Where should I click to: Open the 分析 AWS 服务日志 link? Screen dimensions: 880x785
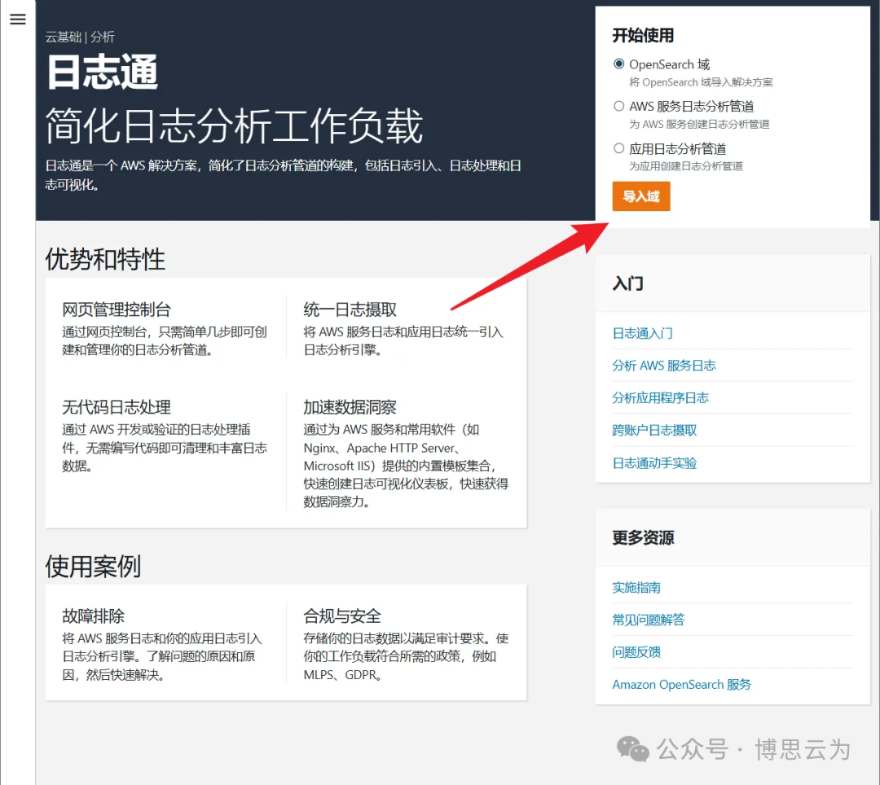click(x=664, y=366)
